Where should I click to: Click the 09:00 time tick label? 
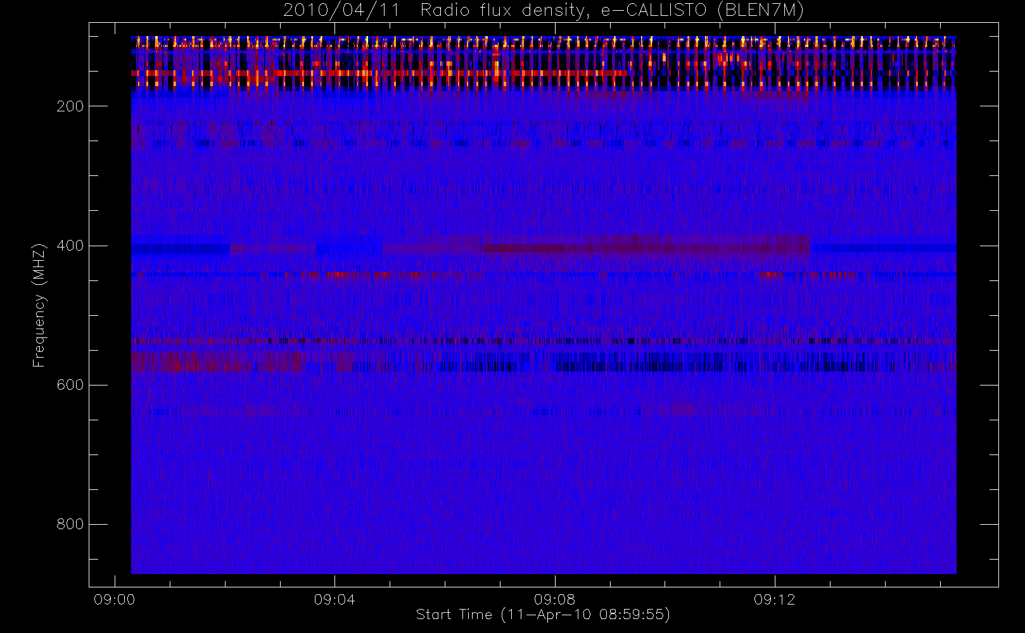coord(115,599)
